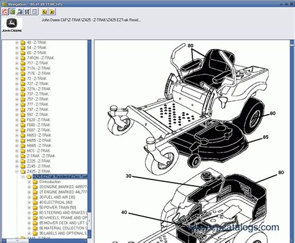Viewport: 295px width, 243px height.
Task: Click the folder icon of 7IRON - Z-TRAK
Action: pos(23,58)
